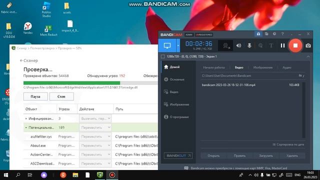Open Yandex desktop shortcut

[x=28, y=28]
